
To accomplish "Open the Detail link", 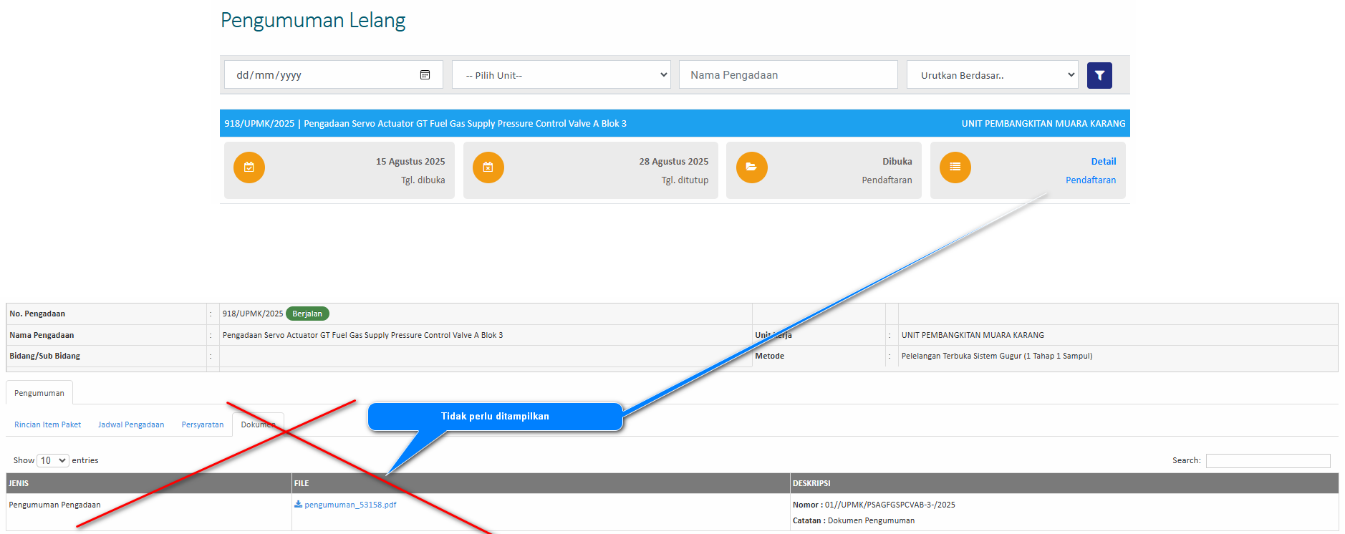I will click(1103, 162).
